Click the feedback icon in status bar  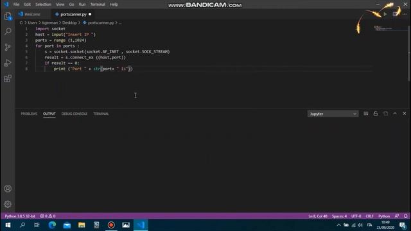click(397, 216)
